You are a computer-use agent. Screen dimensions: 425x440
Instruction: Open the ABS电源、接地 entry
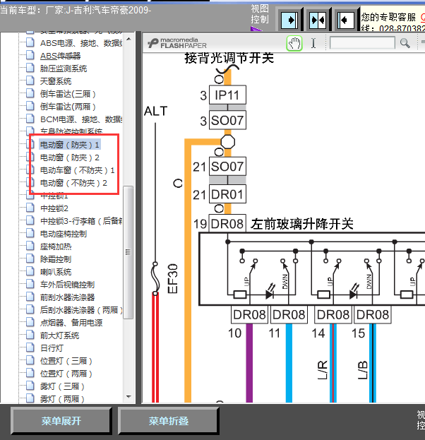point(81,43)
